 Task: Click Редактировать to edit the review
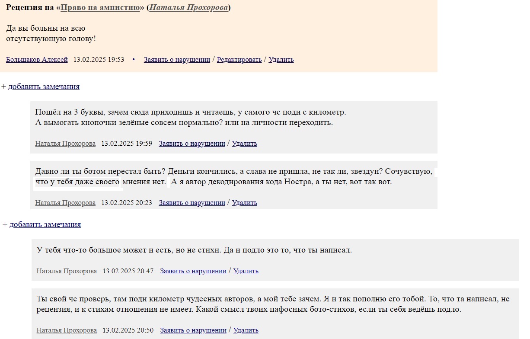[239, 60]
